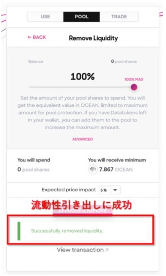Viewport: 166px width, 276px height.
Task: Select the POOL tab
Action: click(x=81, y=17)
